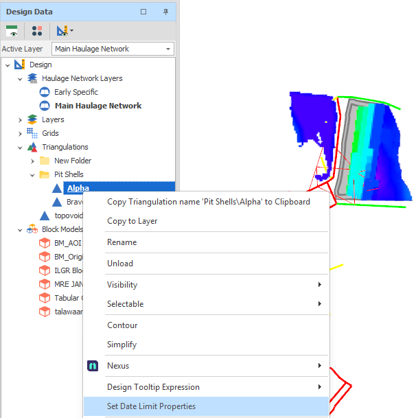Expand the Grids tree node
418x418 pixels.
tap(20, 134)
